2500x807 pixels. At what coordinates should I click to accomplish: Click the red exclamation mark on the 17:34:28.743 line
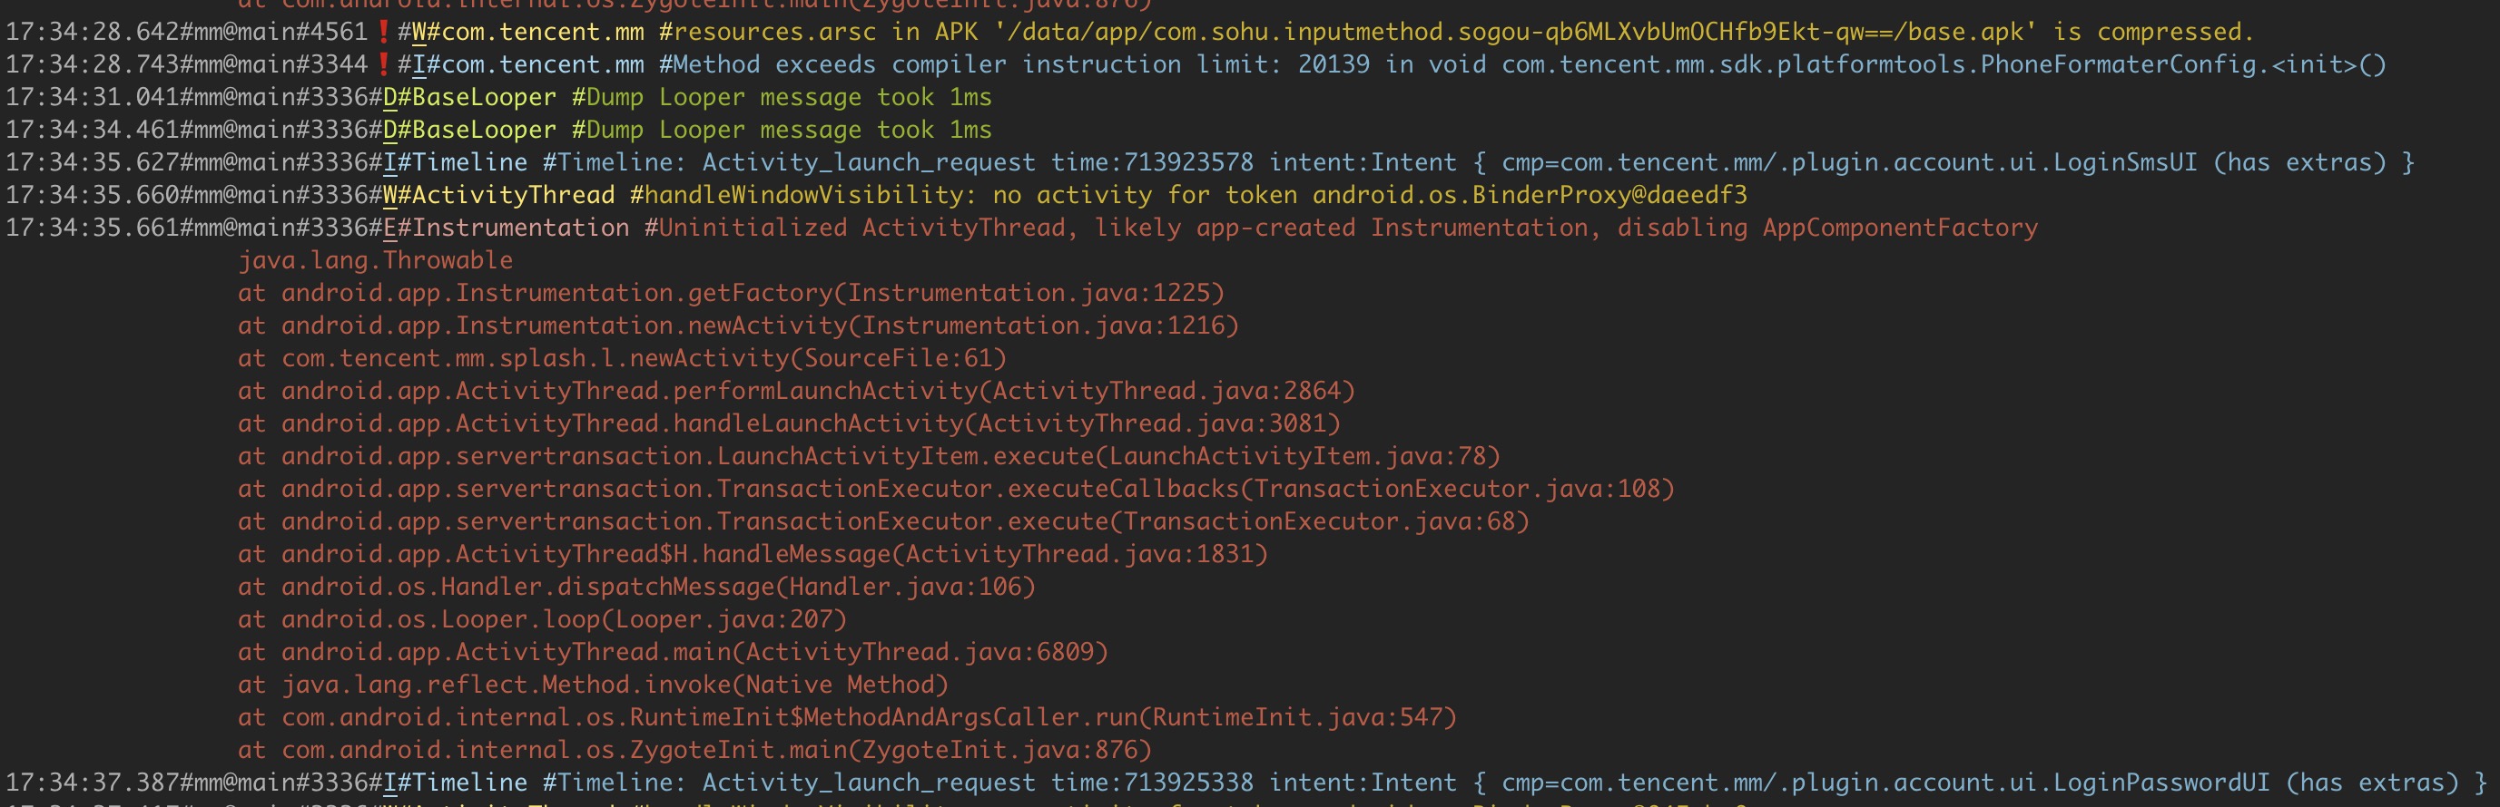383,65
